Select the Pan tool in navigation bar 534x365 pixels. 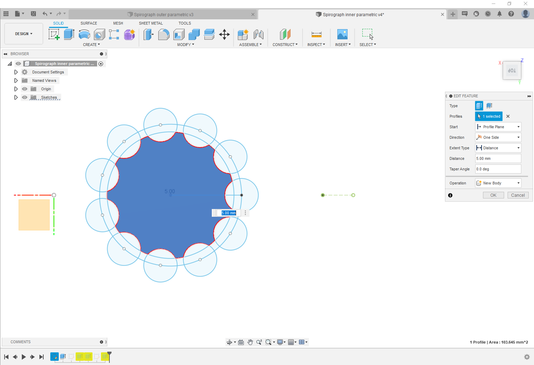250,342
